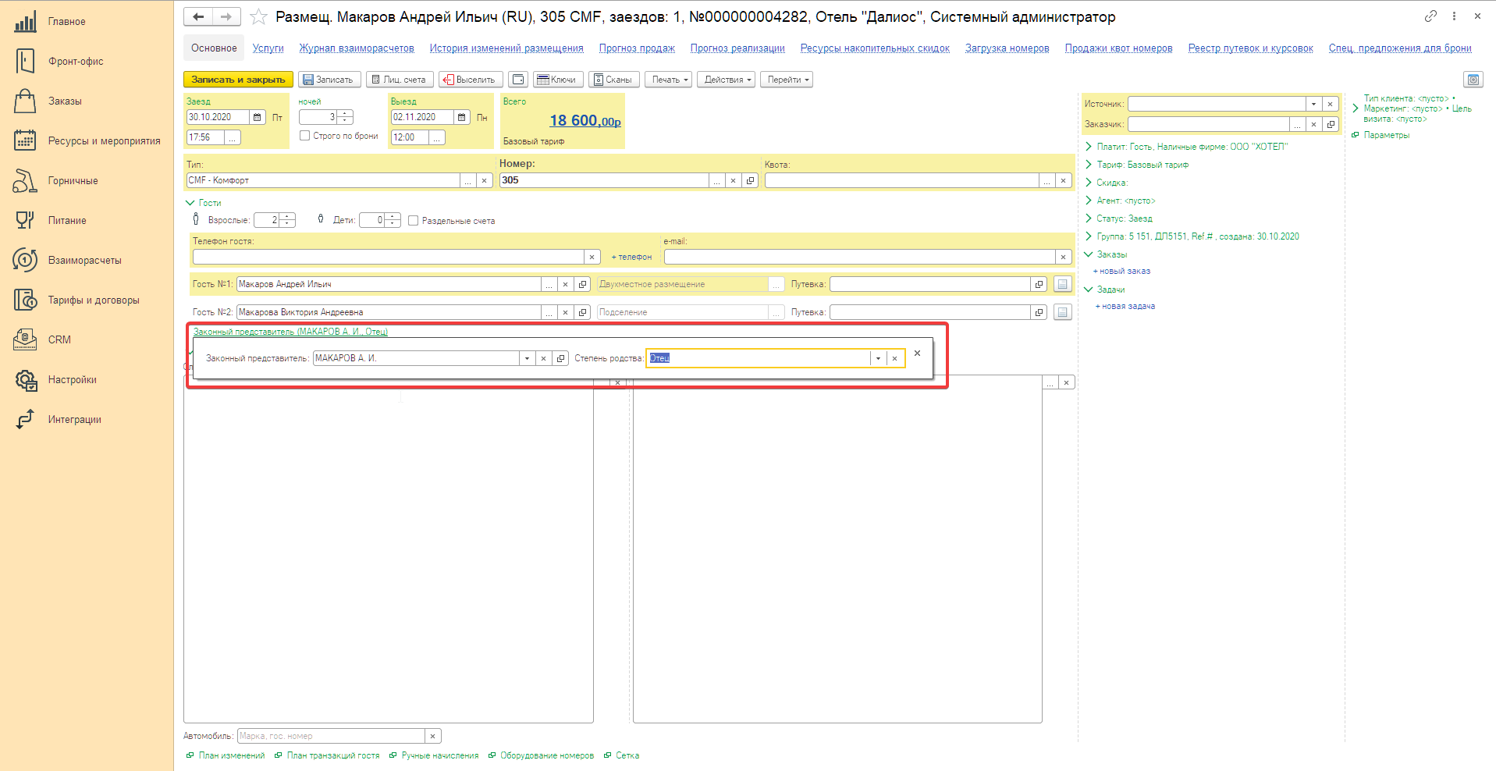Open the Загрузка номеров tab

tap(1007, 48)
